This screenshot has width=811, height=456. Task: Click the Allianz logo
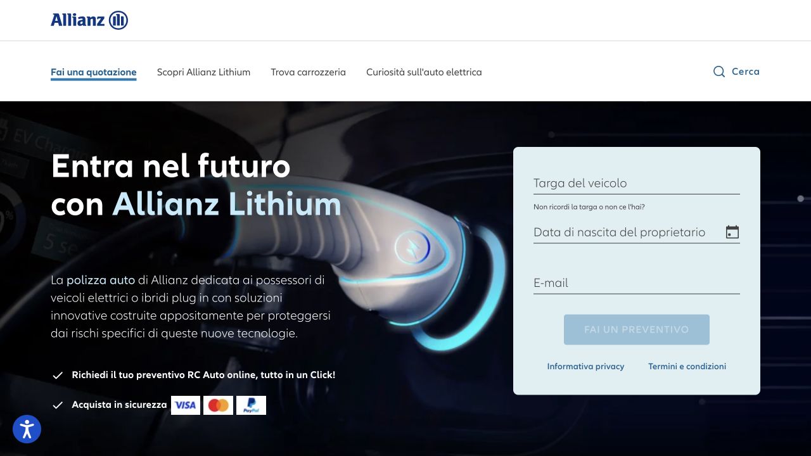[x=89, y=20]
